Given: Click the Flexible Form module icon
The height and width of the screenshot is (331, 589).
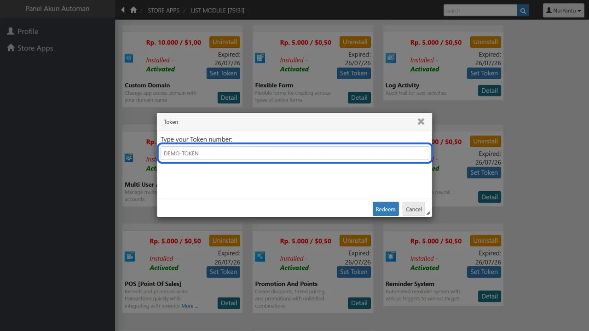Looking at the screenshot, I should (x=260, y=58).
